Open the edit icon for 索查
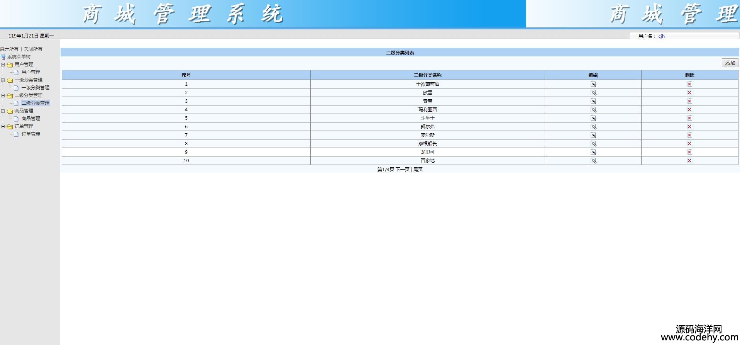This screenshot has height=345, width=740. [593, 101]
